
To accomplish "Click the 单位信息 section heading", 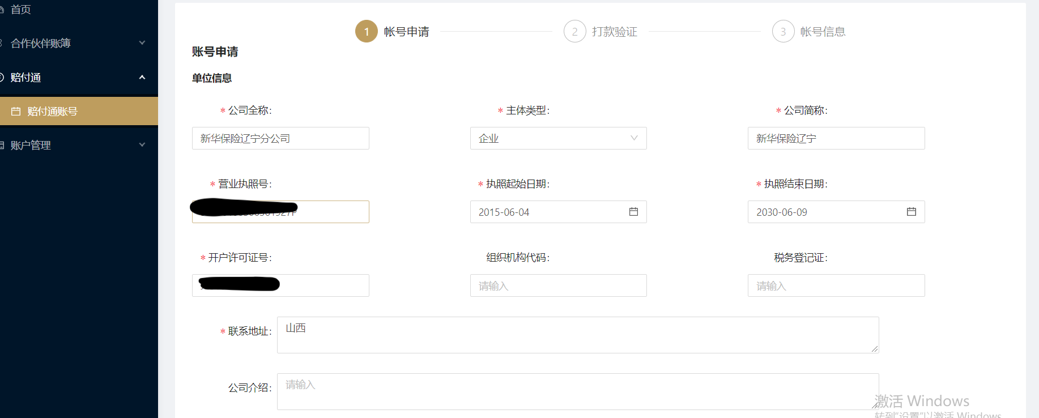I will [212, 78].
